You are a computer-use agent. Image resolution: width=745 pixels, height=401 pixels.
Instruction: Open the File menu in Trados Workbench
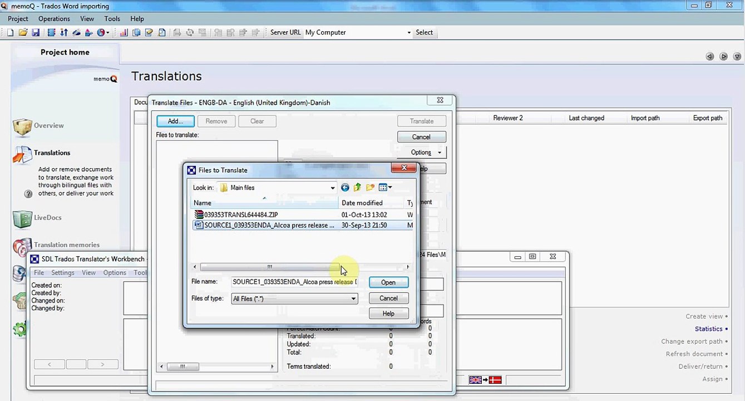tap(39, 272)
